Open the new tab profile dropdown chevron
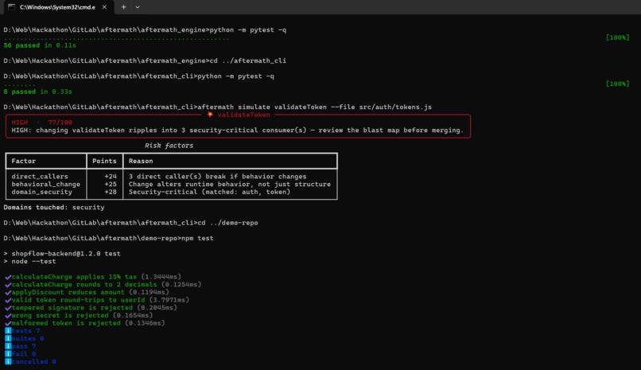This screenshot has width=641, height=370. click(138, 7)
